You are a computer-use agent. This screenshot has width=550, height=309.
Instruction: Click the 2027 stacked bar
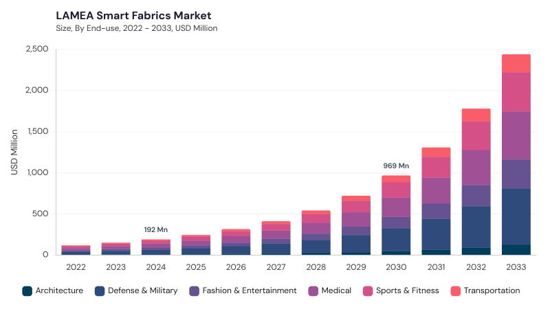[x=276, y=238]
